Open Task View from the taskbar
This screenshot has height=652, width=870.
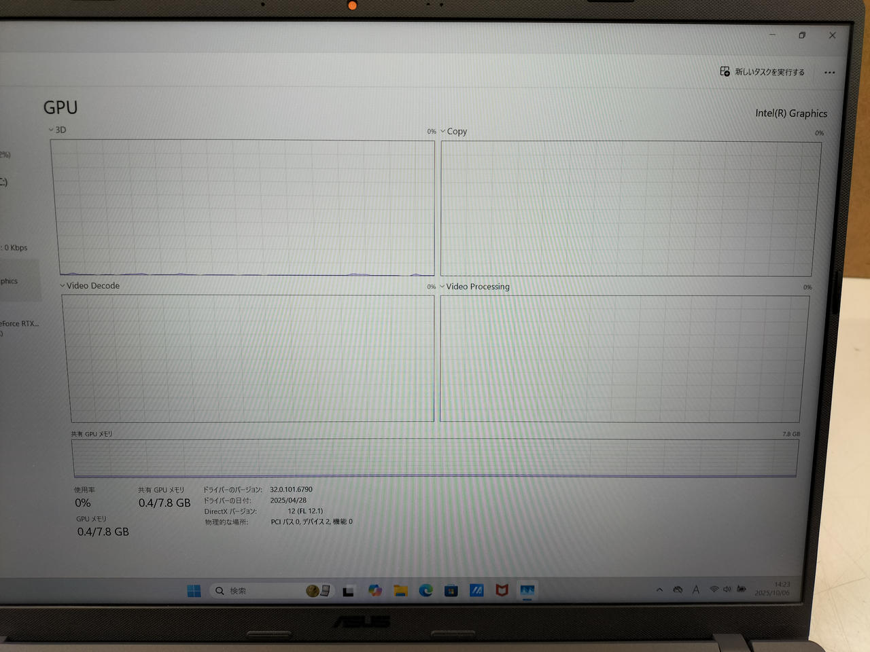coord(349,591)
